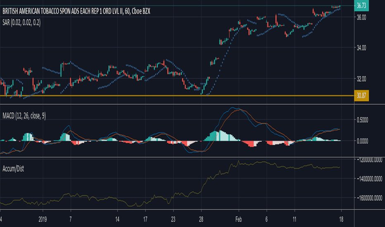Click the -1200000.0000 axis label

pos(370,160)
